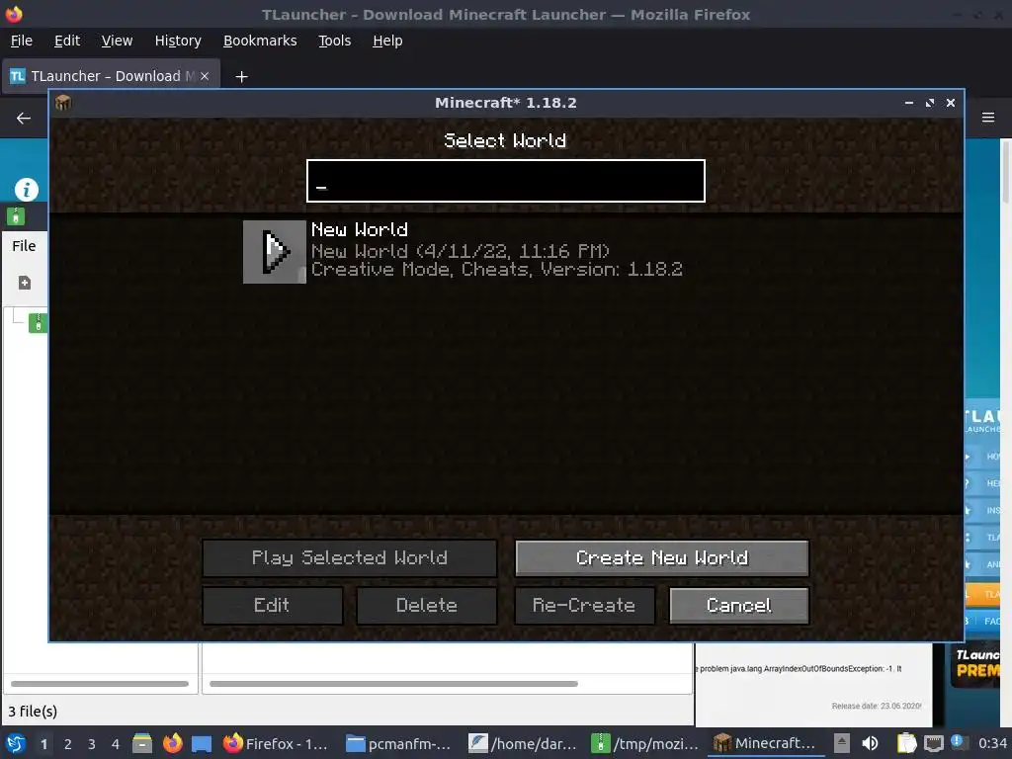This screenshot has height=759, width=1012.
Task: Click archive manager new-archive plus icon
Action: tap(25, 283)
